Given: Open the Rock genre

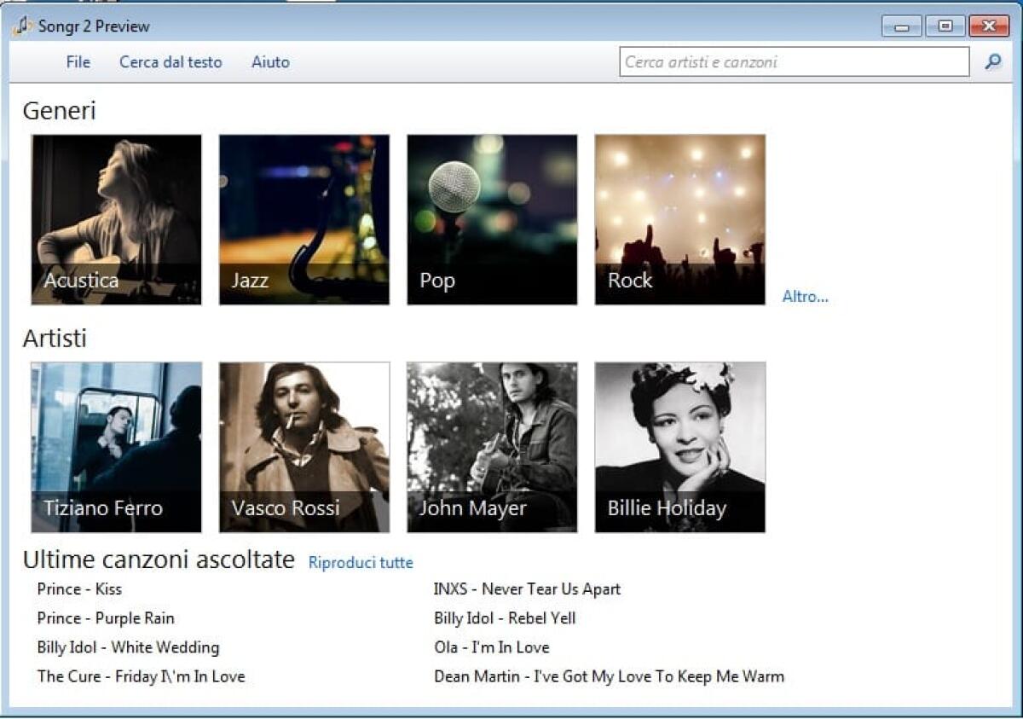Looking at the screenshot, I should click(x=679, y=219).
